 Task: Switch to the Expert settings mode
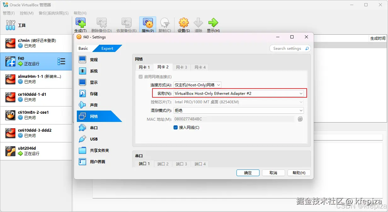(107, 48)
